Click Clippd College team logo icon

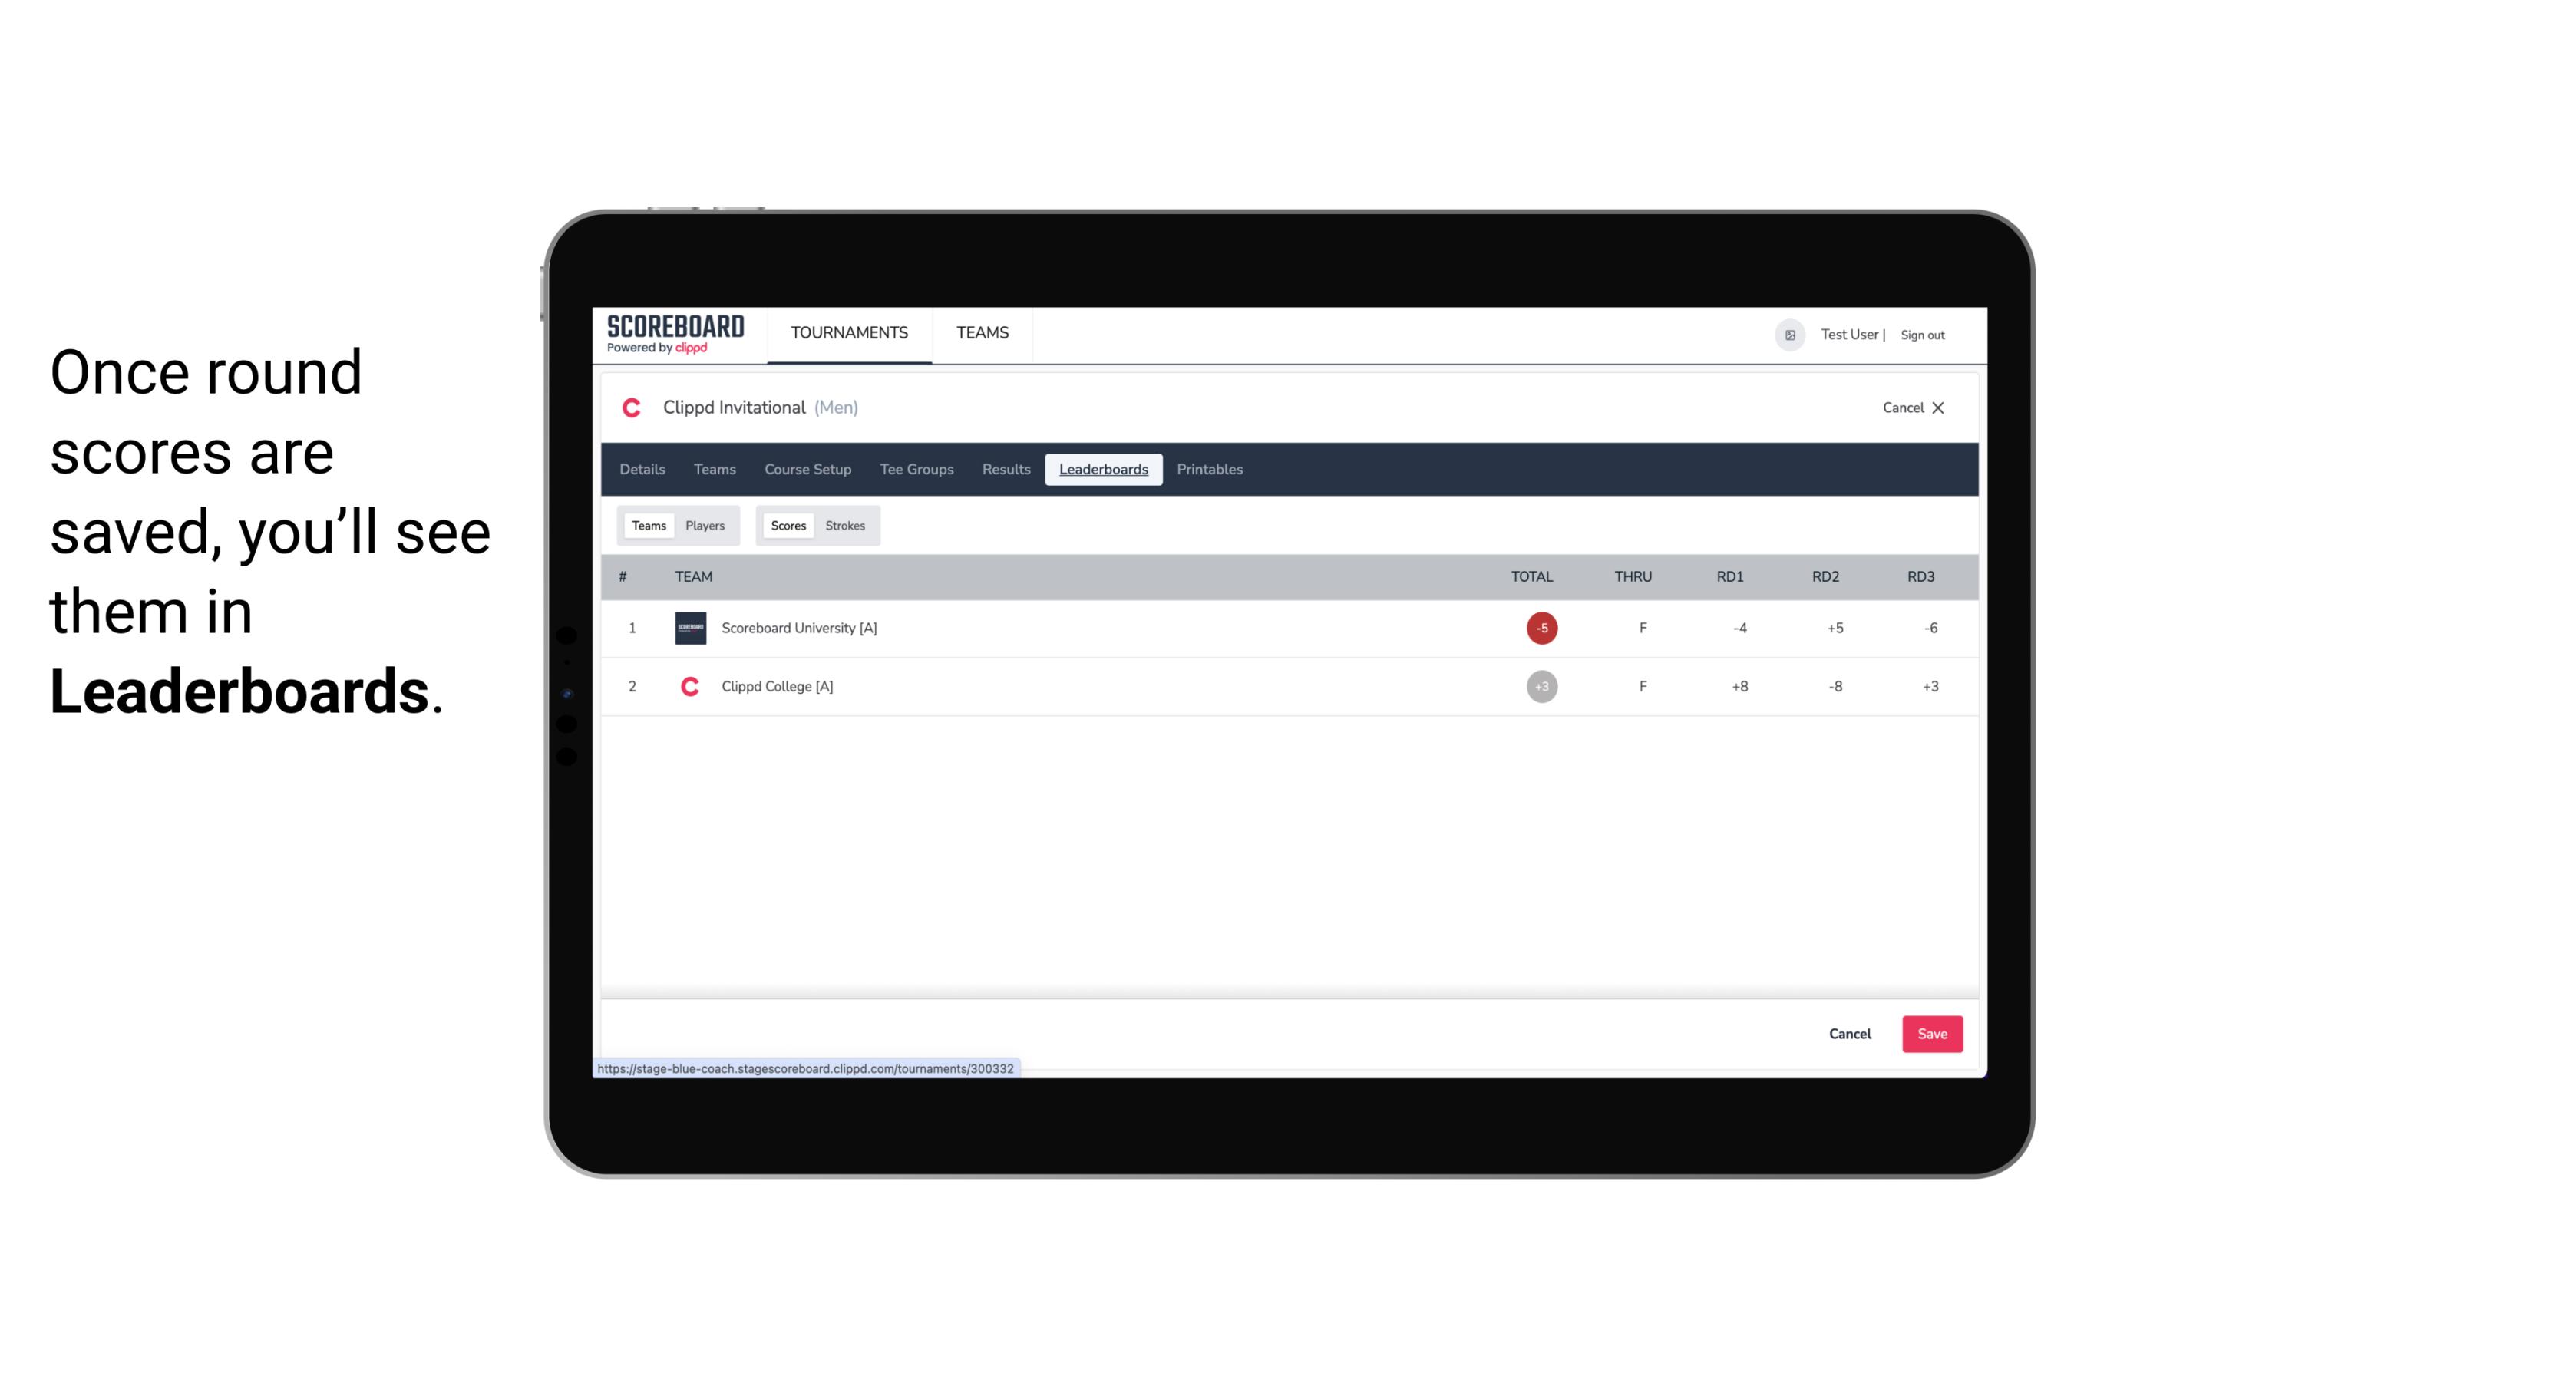coord(689,686)
